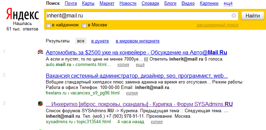Click the sysadmins.ru topic313544.html URL
Screen dimensions: 266x130
[78, 121]
